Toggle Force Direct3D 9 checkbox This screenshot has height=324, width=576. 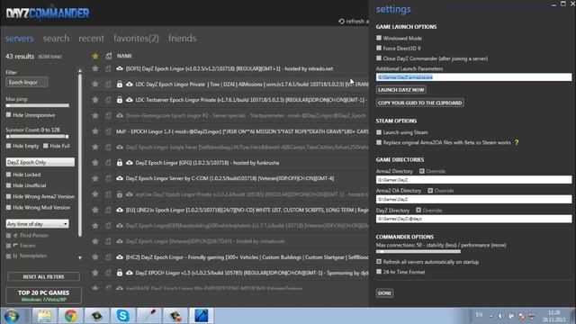(x=379, y=48)
